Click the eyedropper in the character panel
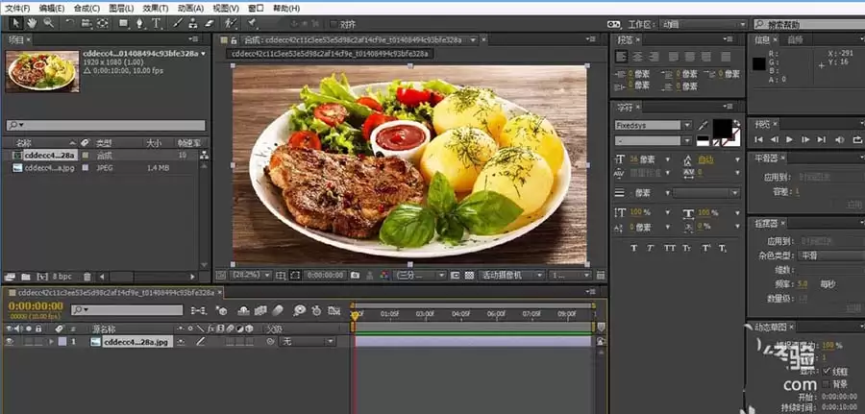 click(703, 126)
